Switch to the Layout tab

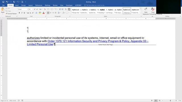[30, 5]
